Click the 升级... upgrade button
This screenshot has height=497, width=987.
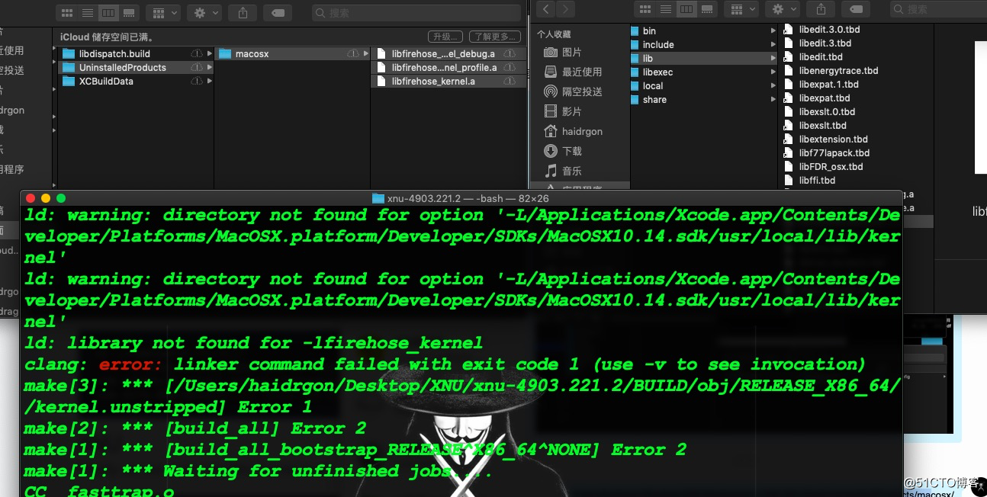click(x=445, y=37)
